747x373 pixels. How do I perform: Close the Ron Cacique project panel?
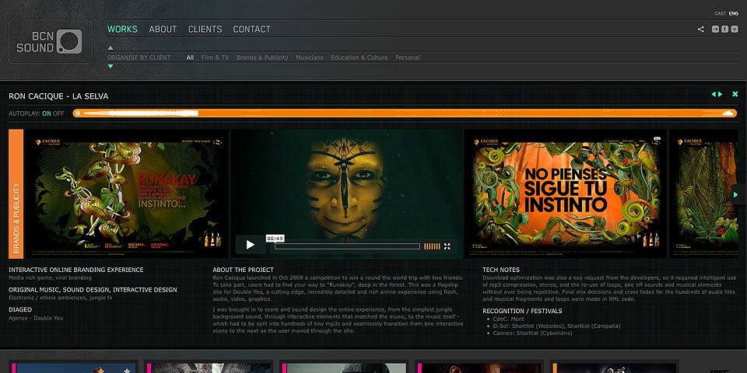pos(735,94)
